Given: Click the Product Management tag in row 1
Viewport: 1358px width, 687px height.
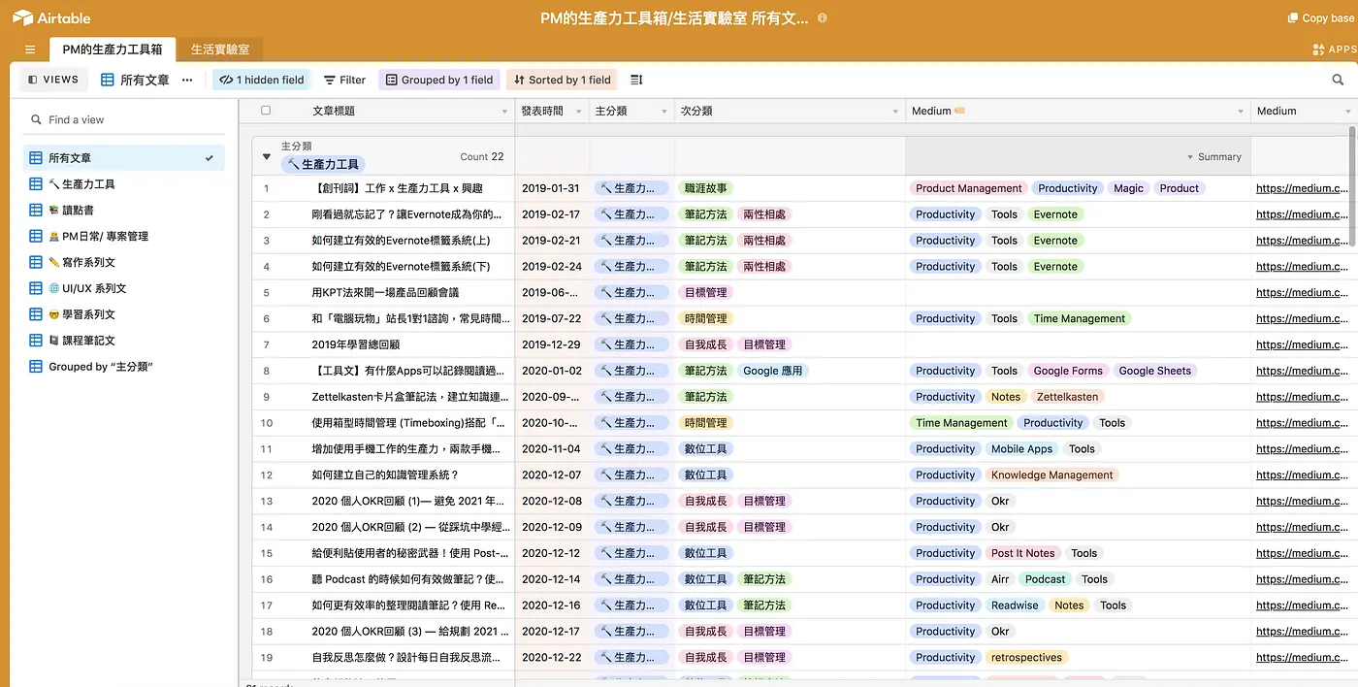Looking at the screenshot, I should coord(968,188).
